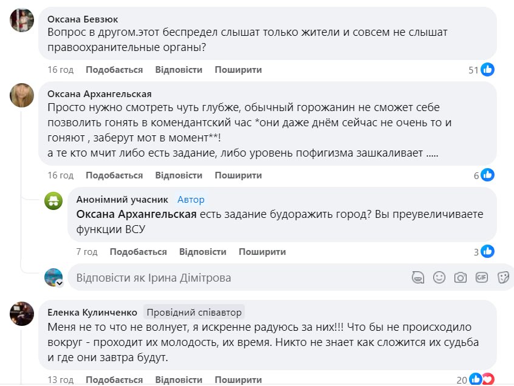Click 'Відповісти' under Оксана Архангельская's comment
The image size is (514, 386).
tap(179, 175)
